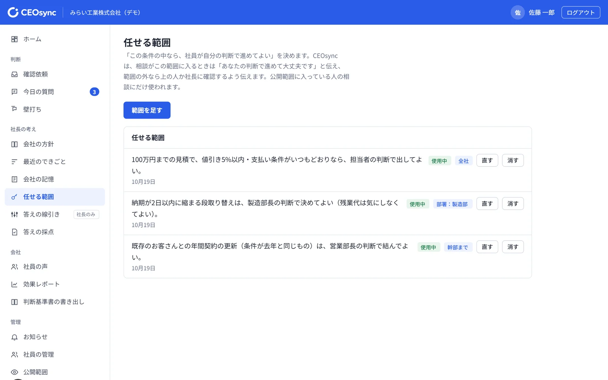608x380 pixels.
Task: Click 使用中 status on the 納期 rule
Action: [x=417, y=204]
